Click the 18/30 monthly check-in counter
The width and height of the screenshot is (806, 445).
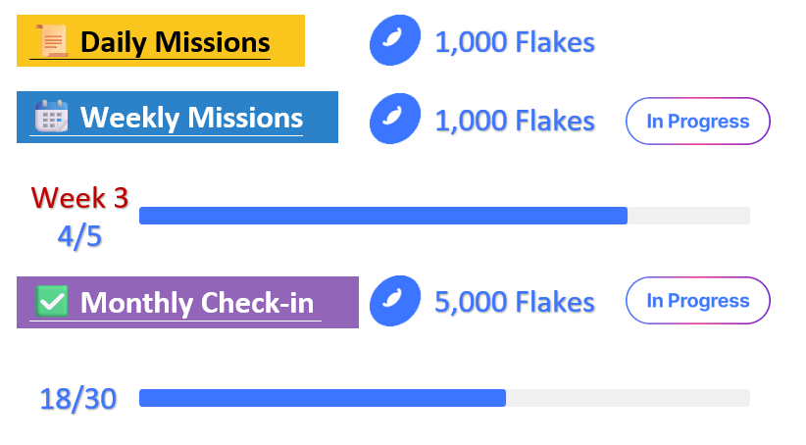click(78, 399)
